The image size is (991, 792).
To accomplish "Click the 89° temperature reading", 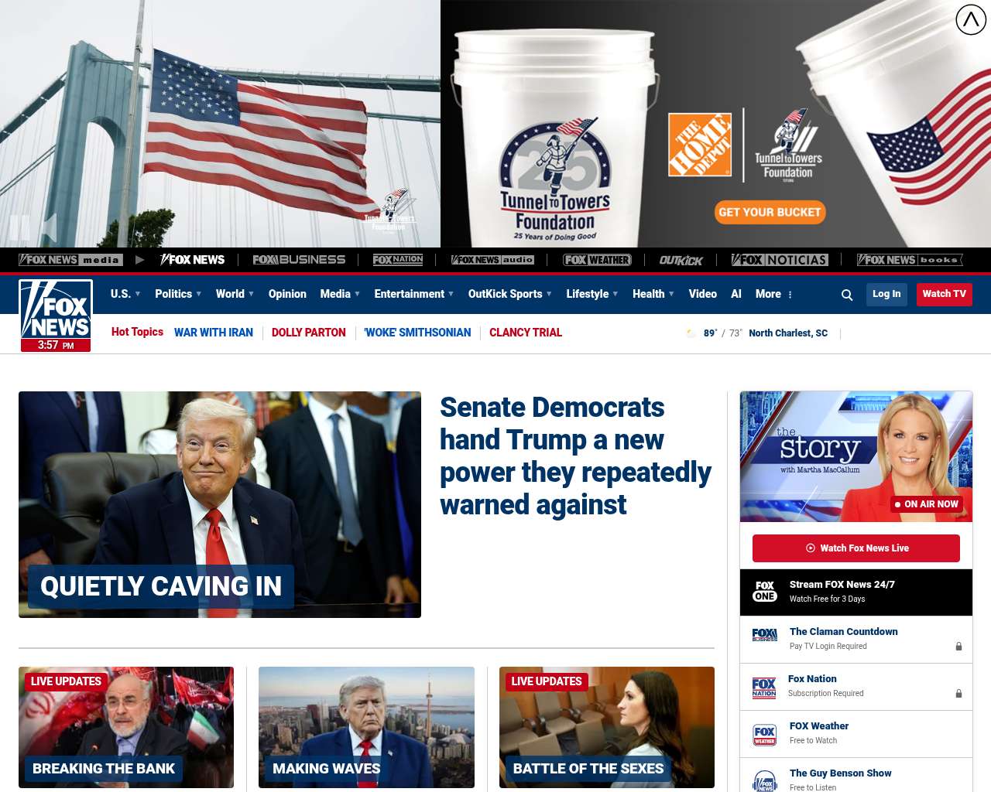I will pyautogui.click(x=710, y=333).
